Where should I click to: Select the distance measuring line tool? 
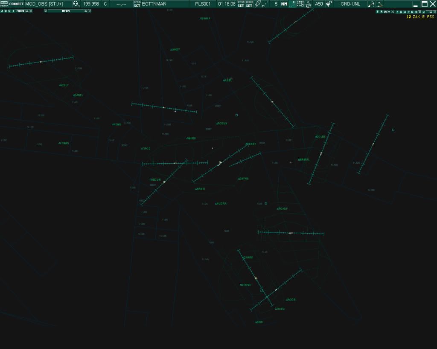265,4
